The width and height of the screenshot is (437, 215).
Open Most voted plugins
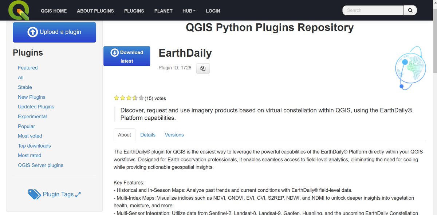pyautogui.click(x=30, y=136)
